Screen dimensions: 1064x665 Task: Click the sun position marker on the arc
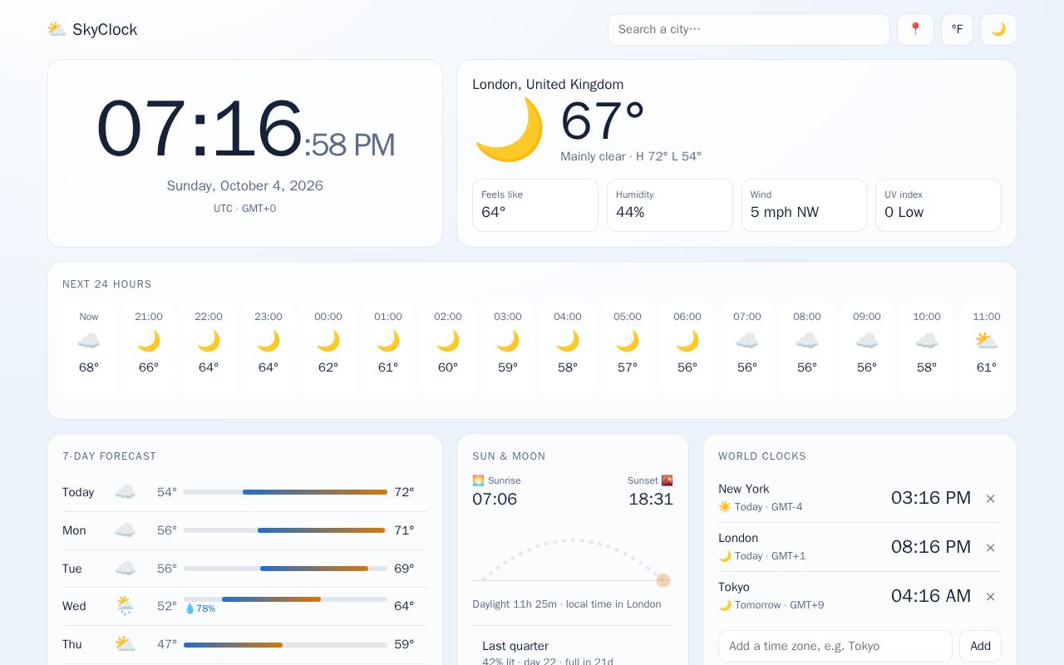663,580
